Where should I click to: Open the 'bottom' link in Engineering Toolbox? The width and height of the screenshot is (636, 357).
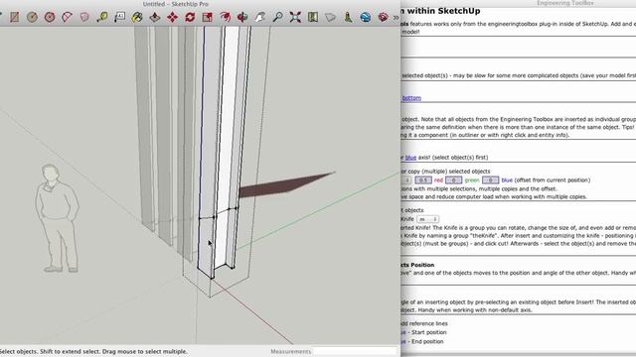tap(411, 98)
